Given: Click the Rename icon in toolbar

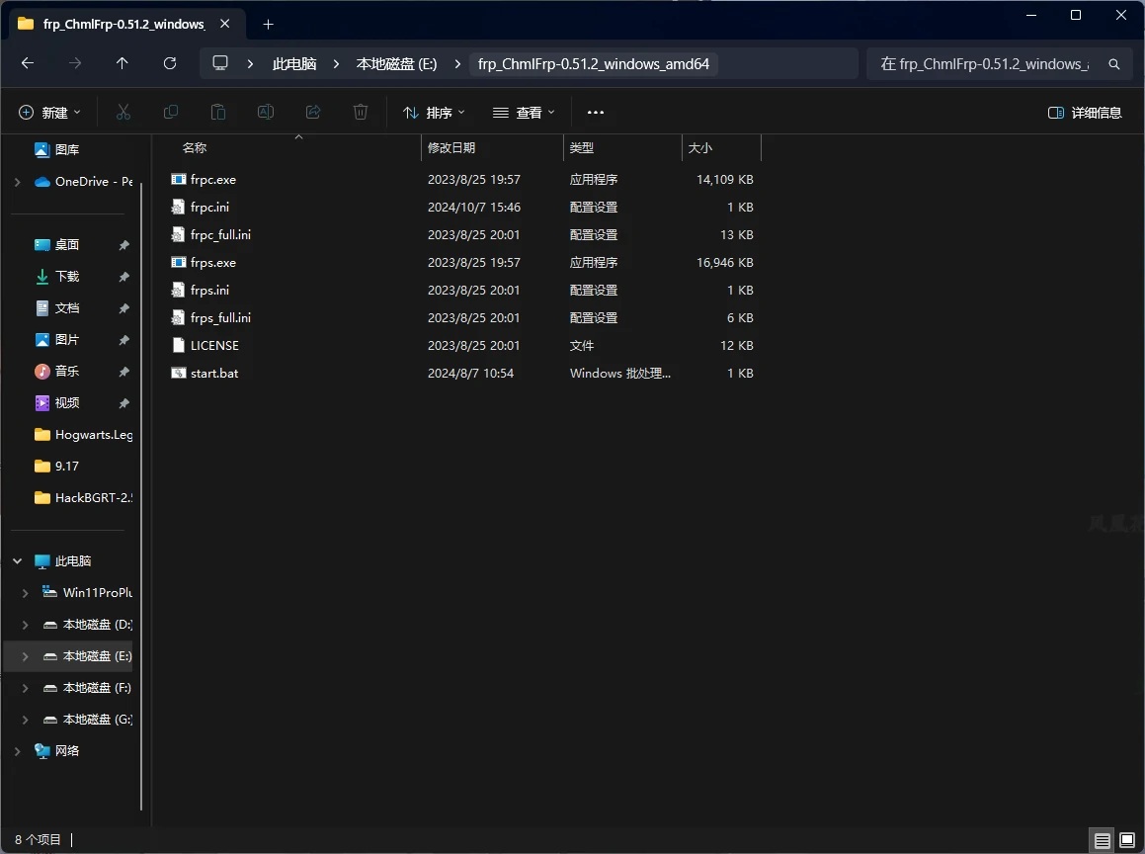Looking at the screenshot, I should click(x=266, y=113).
